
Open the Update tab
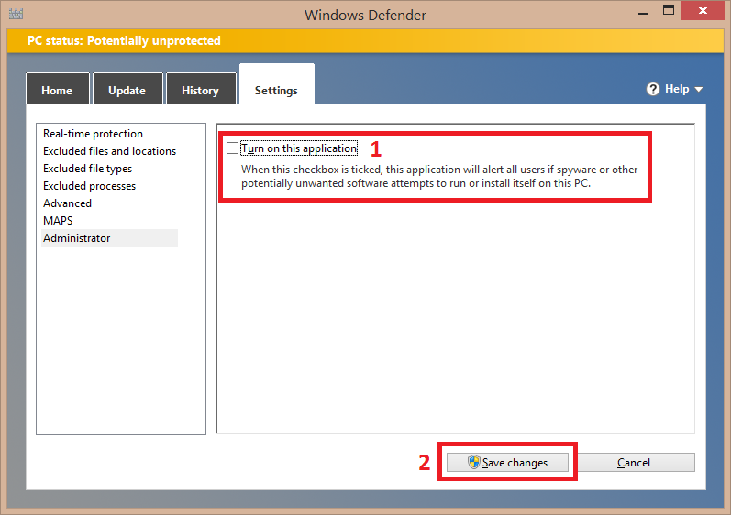tap(127, 89)
